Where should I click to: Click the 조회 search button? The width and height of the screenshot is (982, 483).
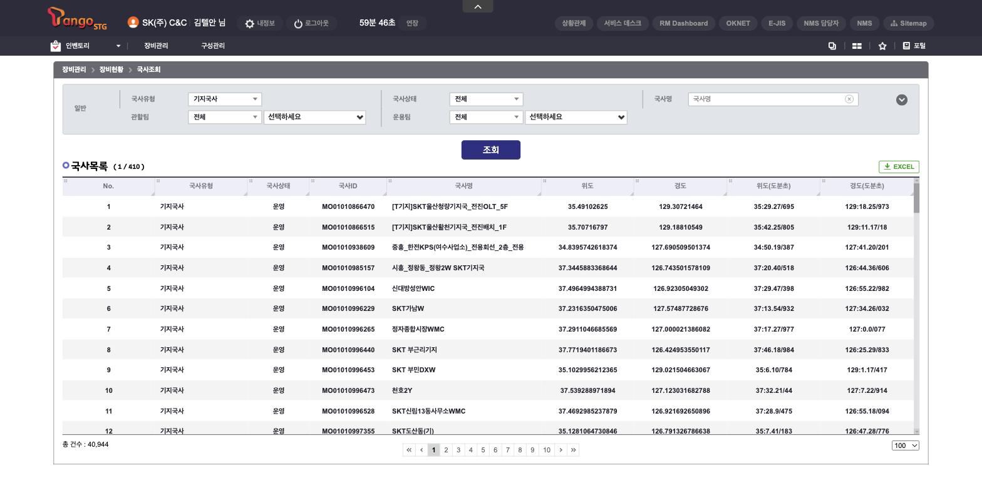pos(491,150)
